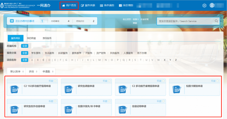227x119 pixels.
Task: Click the user avatar icon
Action: (x=212, y=5)
